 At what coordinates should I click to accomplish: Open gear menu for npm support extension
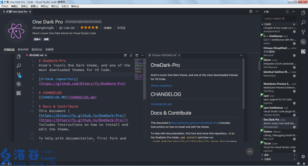coord(294,103)
